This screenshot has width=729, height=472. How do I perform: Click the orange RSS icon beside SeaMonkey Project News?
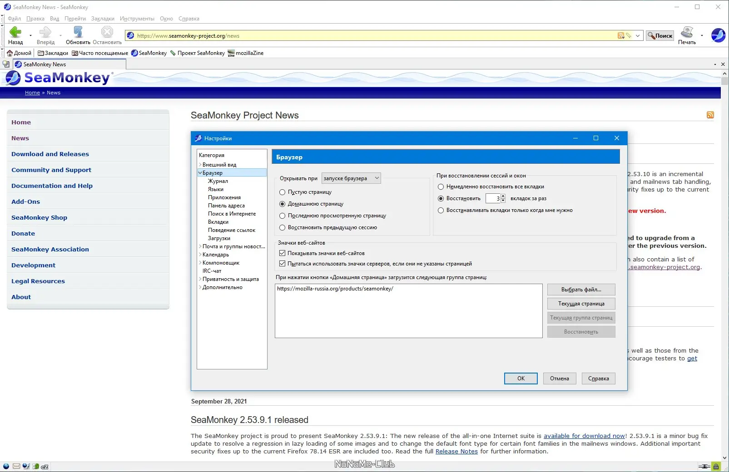[x=710, y=115]
